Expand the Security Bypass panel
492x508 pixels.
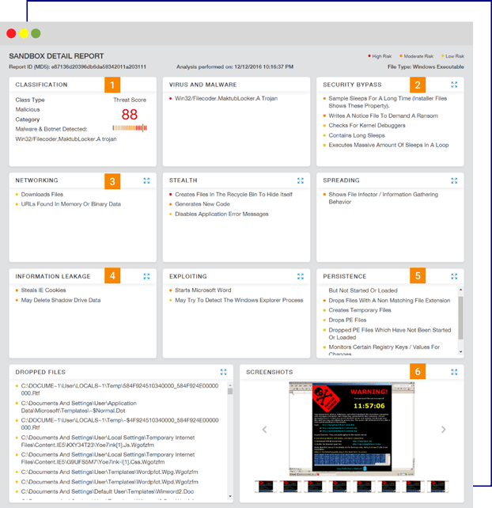tap(454, 85)
